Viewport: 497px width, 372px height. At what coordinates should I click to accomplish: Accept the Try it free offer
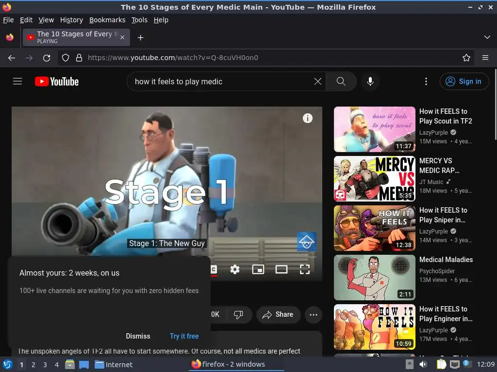pyautogui.click(x=184, y=336)
